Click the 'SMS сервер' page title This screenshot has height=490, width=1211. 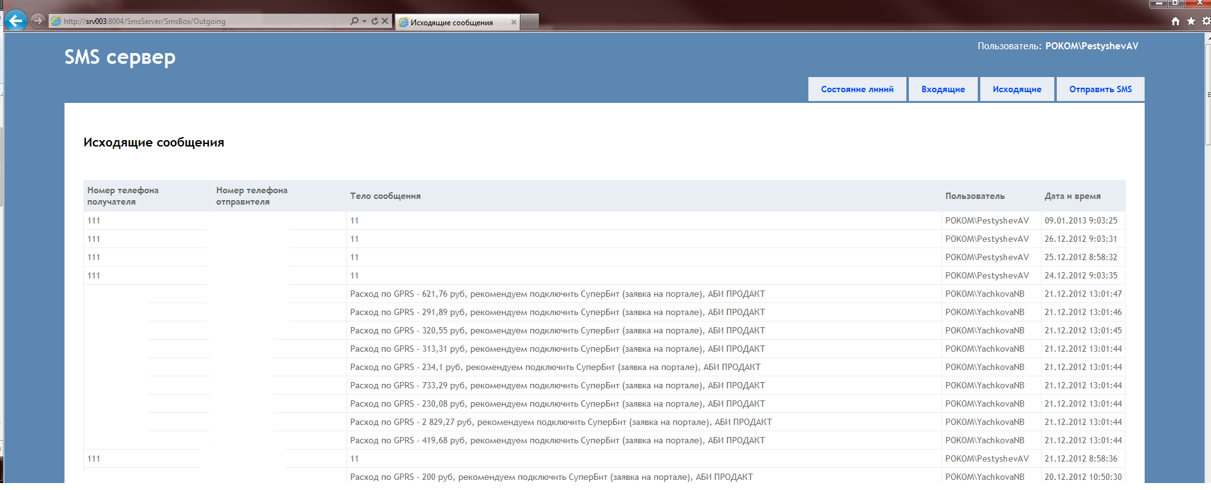(120, 57)
